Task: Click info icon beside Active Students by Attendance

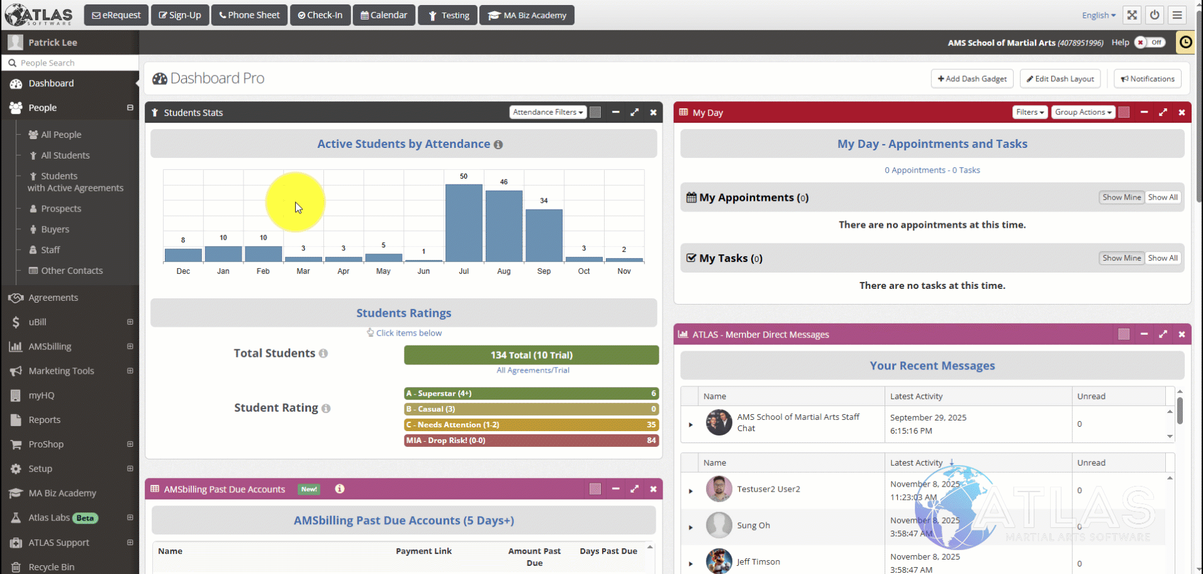Action: click(x=498, y=145)
